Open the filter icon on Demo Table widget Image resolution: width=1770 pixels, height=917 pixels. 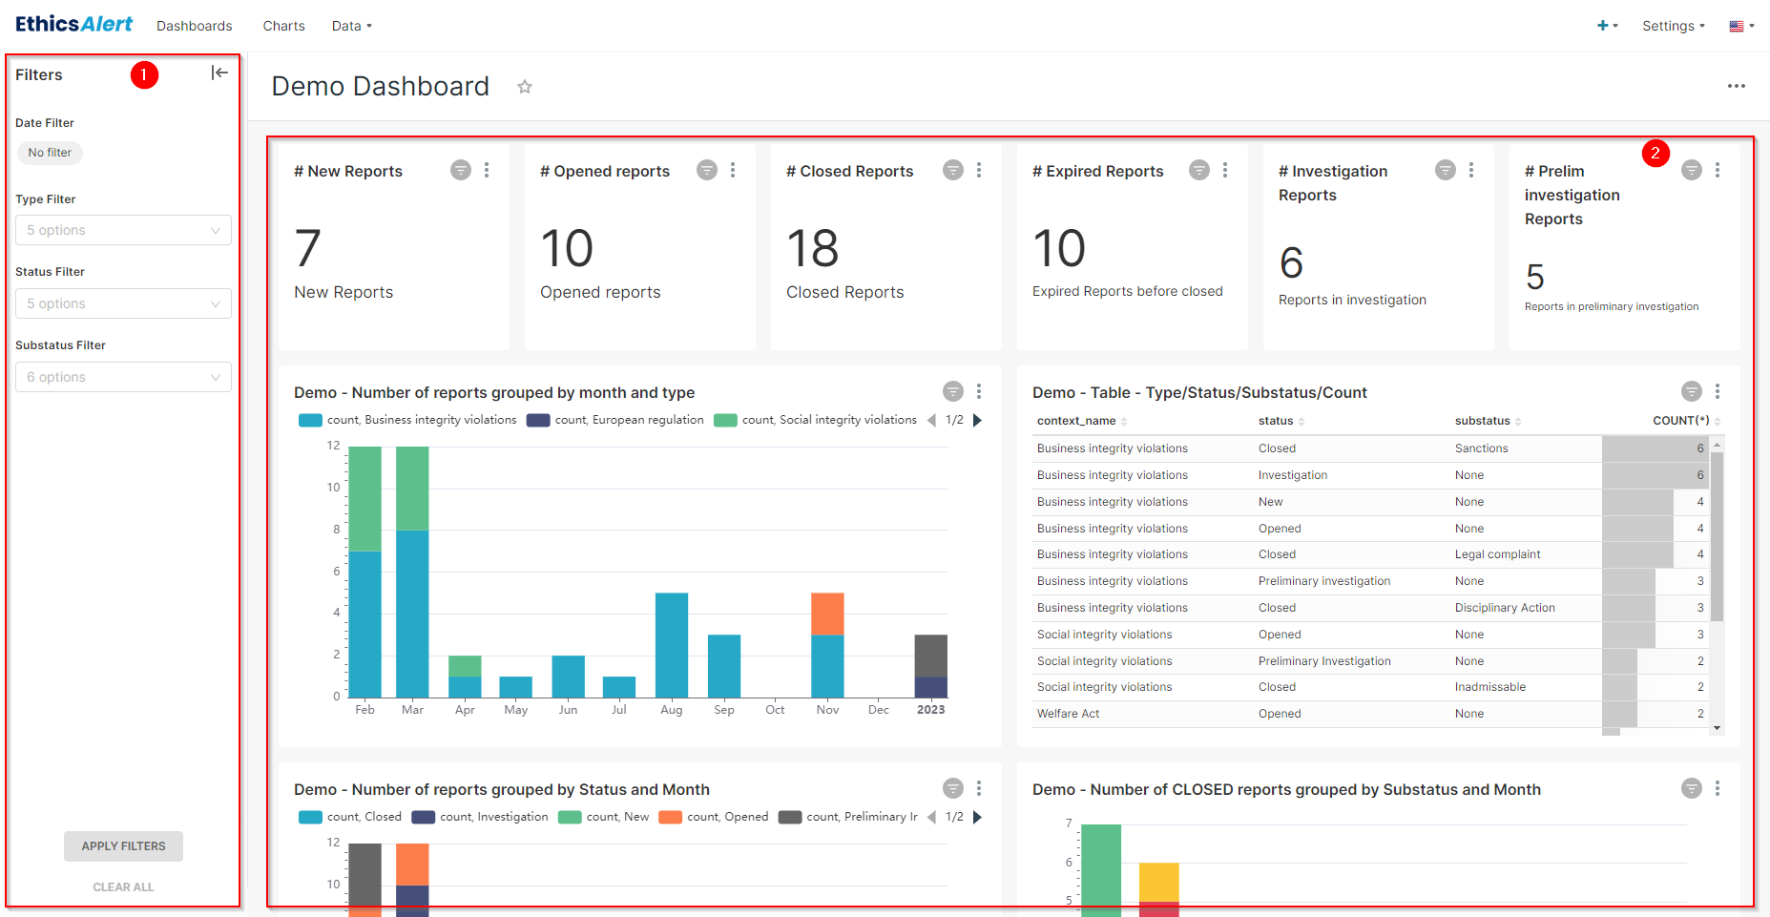point(1691,391)
